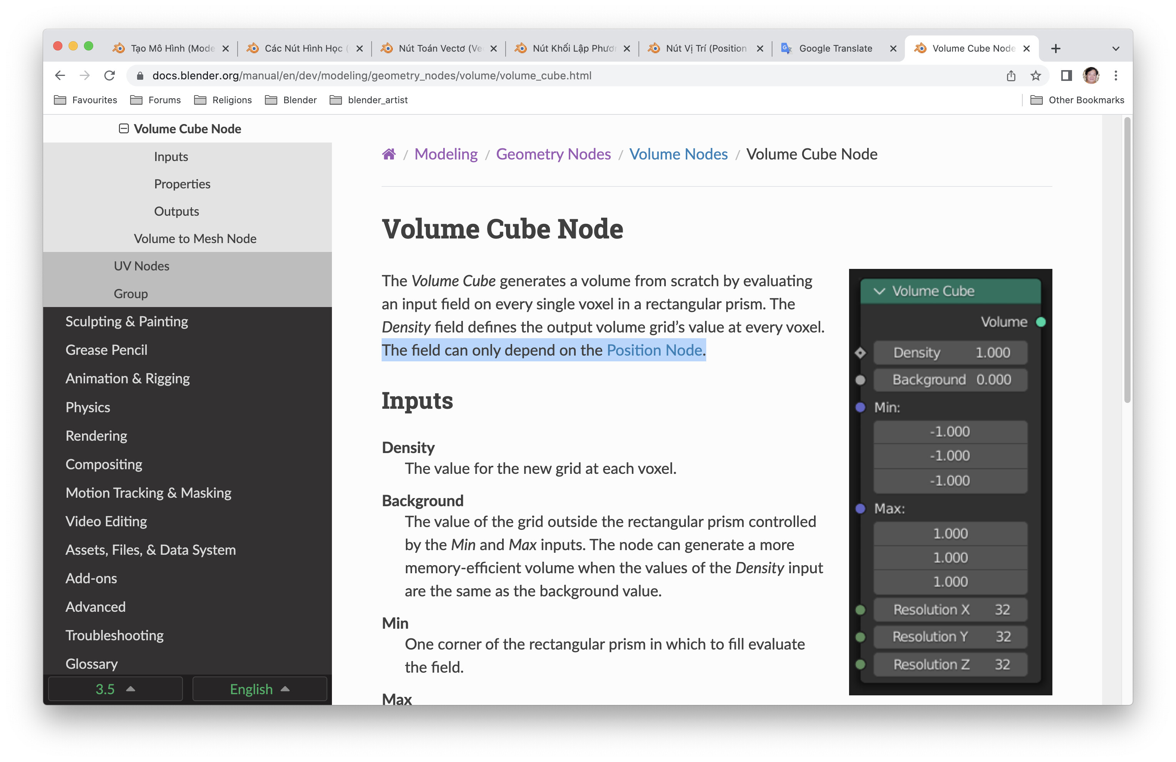
Task: Reload the page with the refresh icon
Action: [x=110, y=75]
